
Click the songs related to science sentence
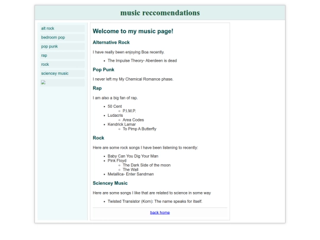[x=152, y=193]
